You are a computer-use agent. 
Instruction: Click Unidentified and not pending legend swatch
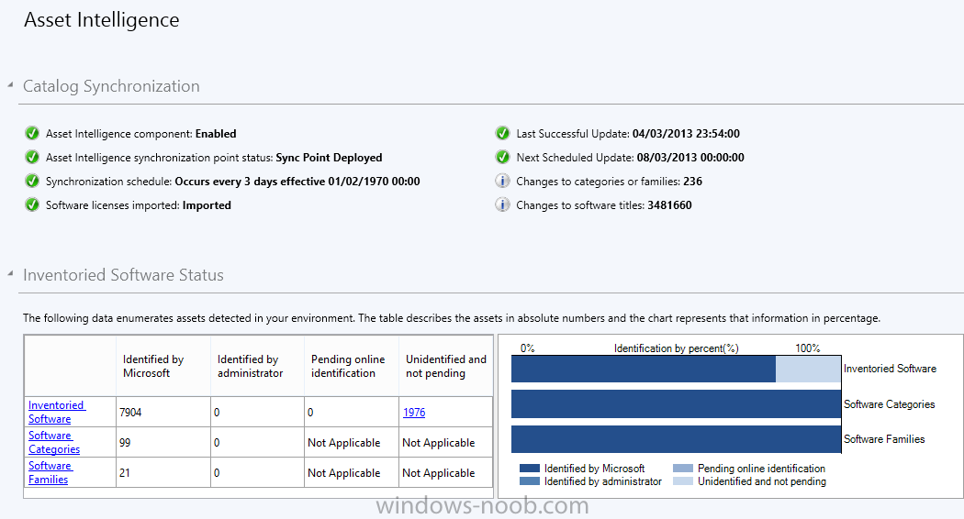683,481
